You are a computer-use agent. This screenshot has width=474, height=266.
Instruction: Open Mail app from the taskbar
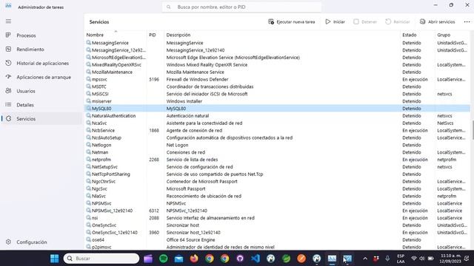(x=178, y=259)
